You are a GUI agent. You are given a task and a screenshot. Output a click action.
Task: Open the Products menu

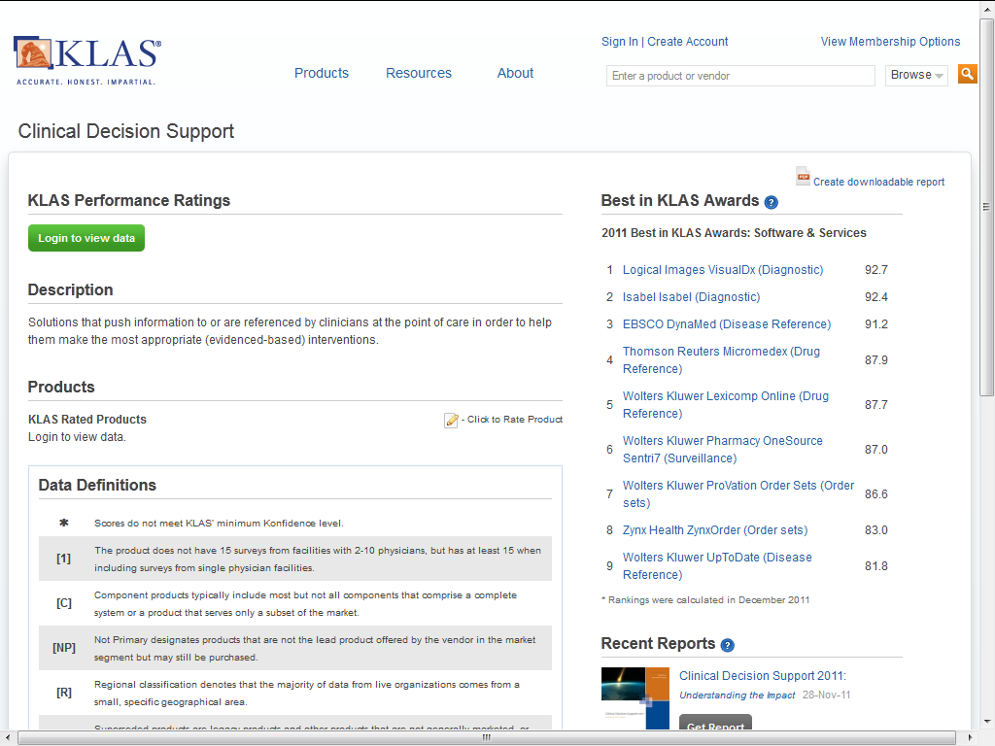322,73
